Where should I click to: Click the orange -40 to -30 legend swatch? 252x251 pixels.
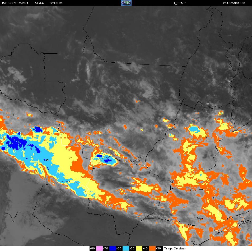click(152, 248)
